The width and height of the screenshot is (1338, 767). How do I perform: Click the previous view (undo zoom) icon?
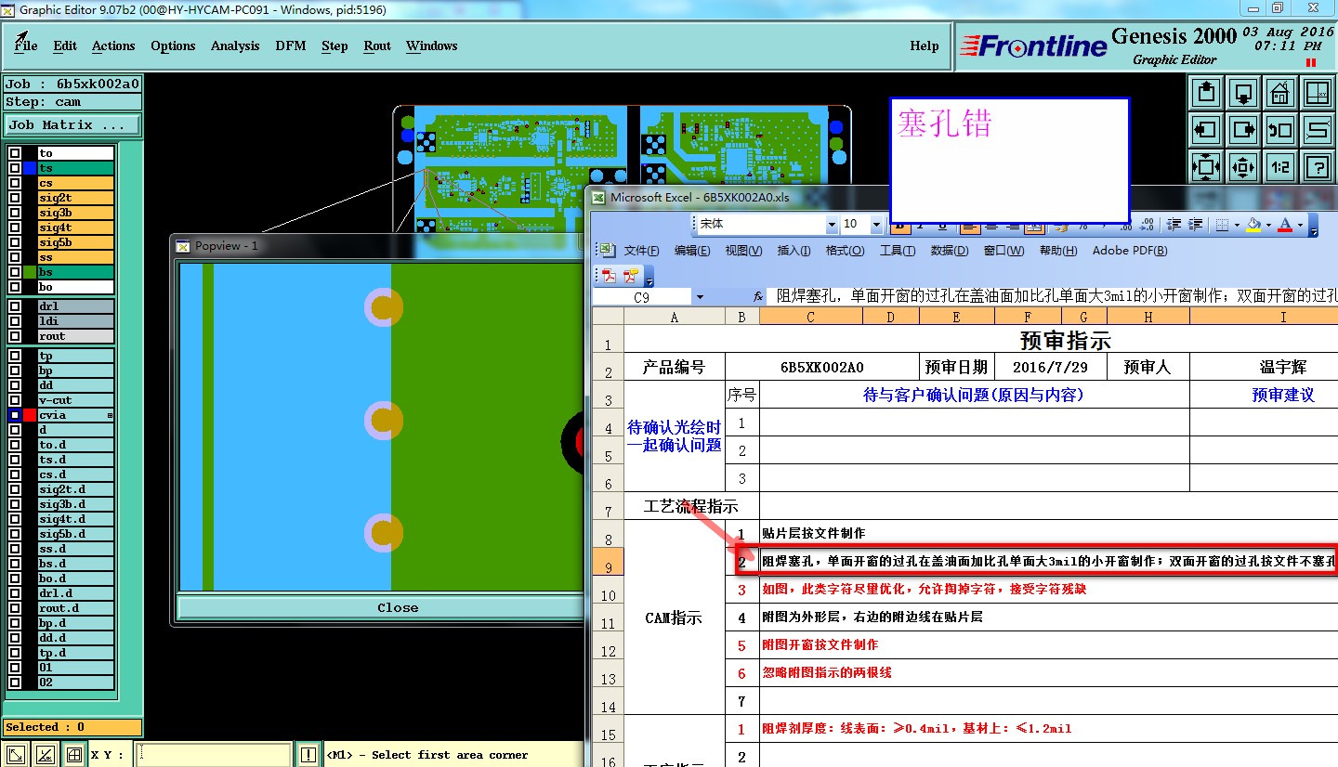pyautogui.click(x=1279, y=130)
